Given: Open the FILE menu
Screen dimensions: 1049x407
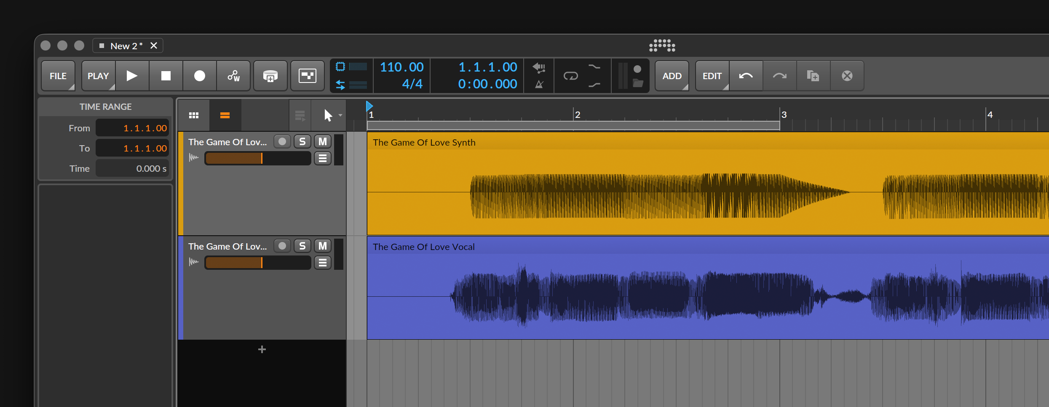Looking at the screenshot, I should coord(58,76).
